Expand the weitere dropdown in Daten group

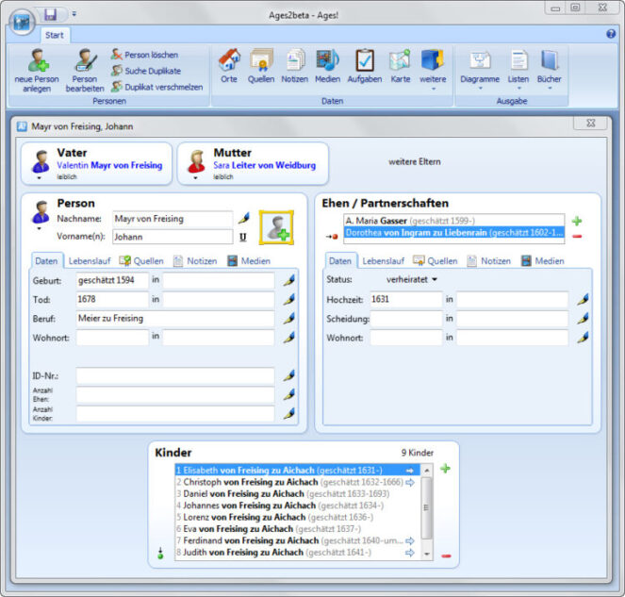click(x=434, y=69)
